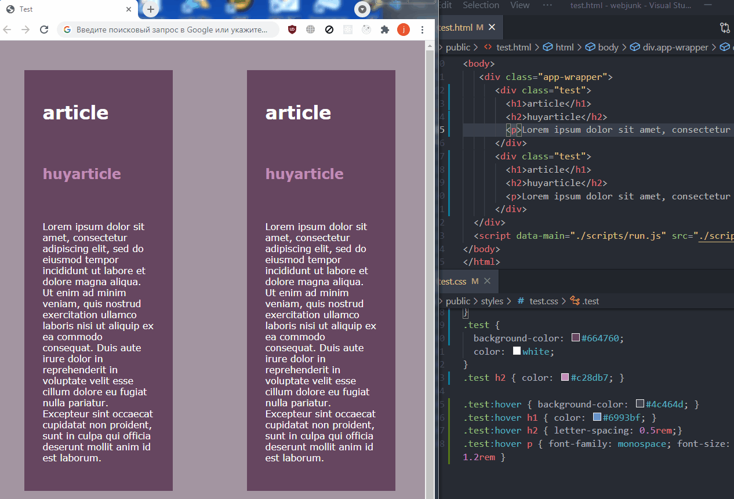
Task: Click 'huyarticle' subheading in left card
Action: click(82, 174)
